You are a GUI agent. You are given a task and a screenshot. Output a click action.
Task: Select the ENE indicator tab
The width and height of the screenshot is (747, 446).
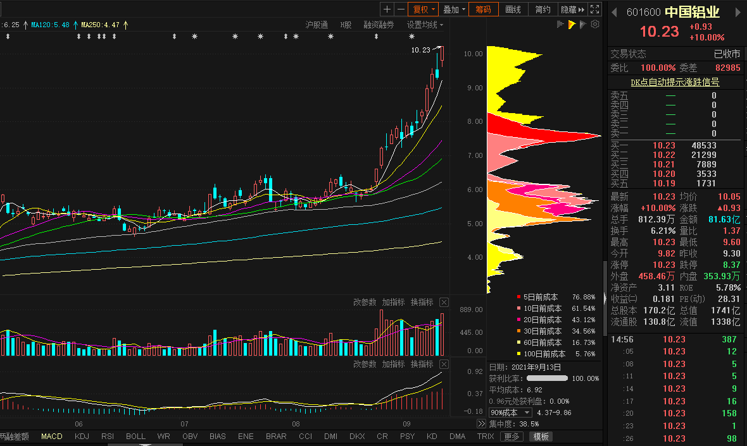point(246,436)
